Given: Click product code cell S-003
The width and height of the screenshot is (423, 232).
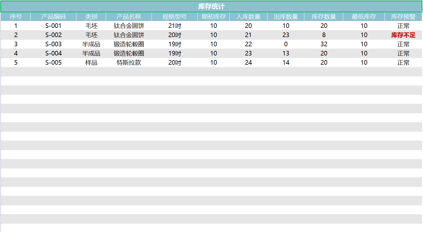Looking at the screenshot, I should click(53, 44).
